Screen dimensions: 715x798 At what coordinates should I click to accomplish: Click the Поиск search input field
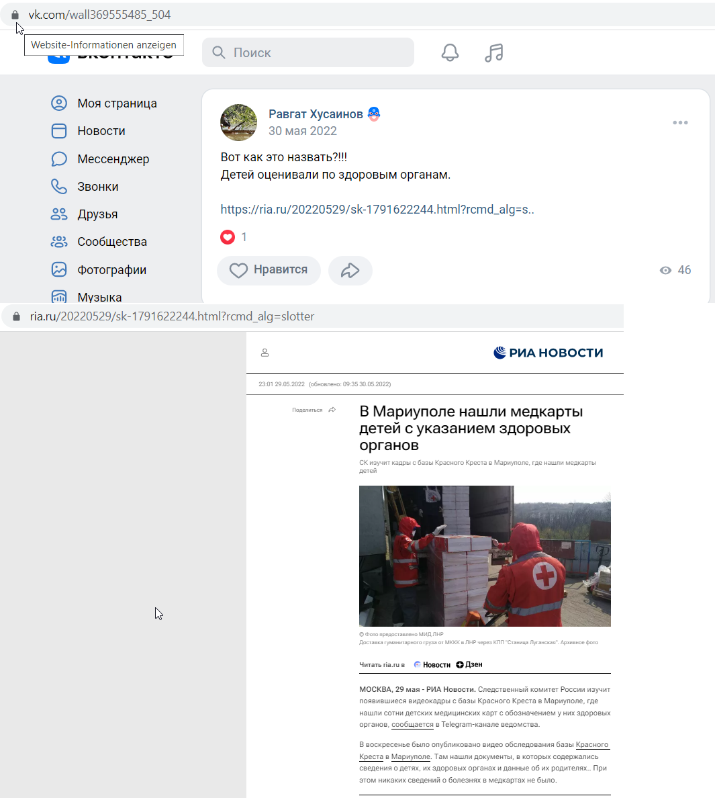[308, 52]
